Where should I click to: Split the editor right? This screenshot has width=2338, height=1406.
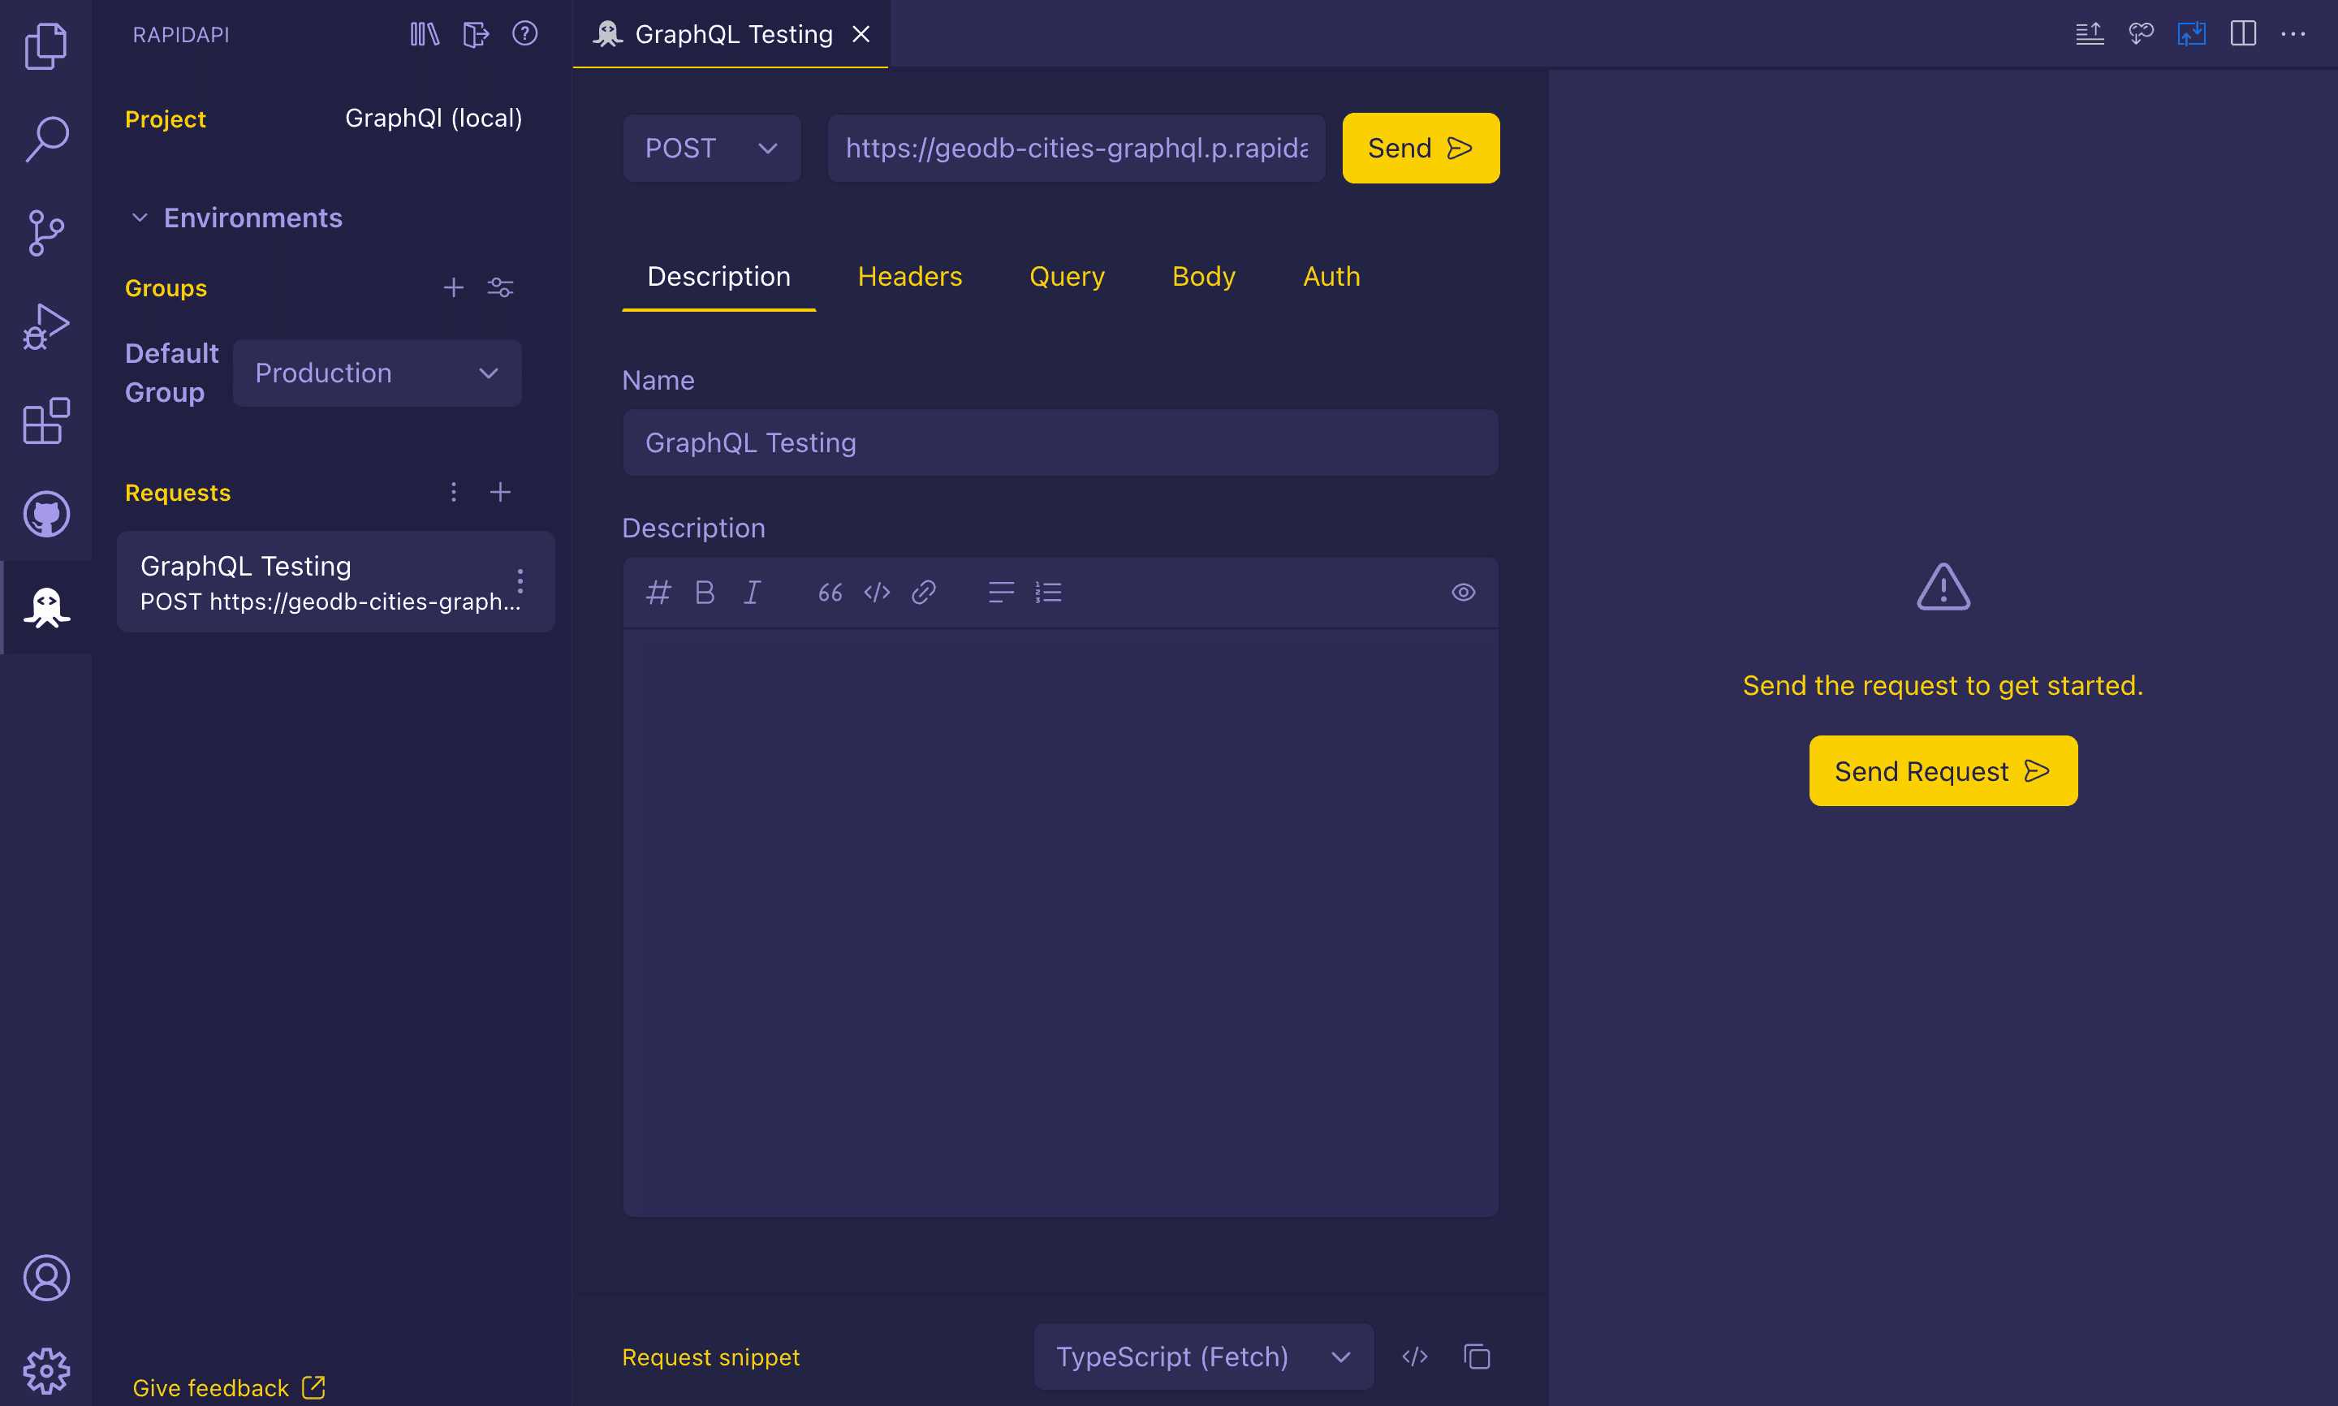pos(2243,34)
